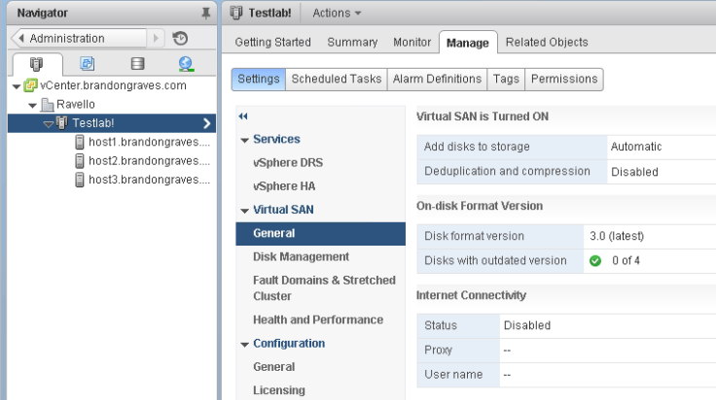The height and width of the screenshot is (400, 716).
Task: Collapse the Virtual SAN section
Action: click(x=245, y=211)
